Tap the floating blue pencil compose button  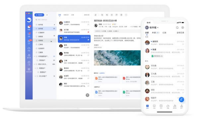181,100
